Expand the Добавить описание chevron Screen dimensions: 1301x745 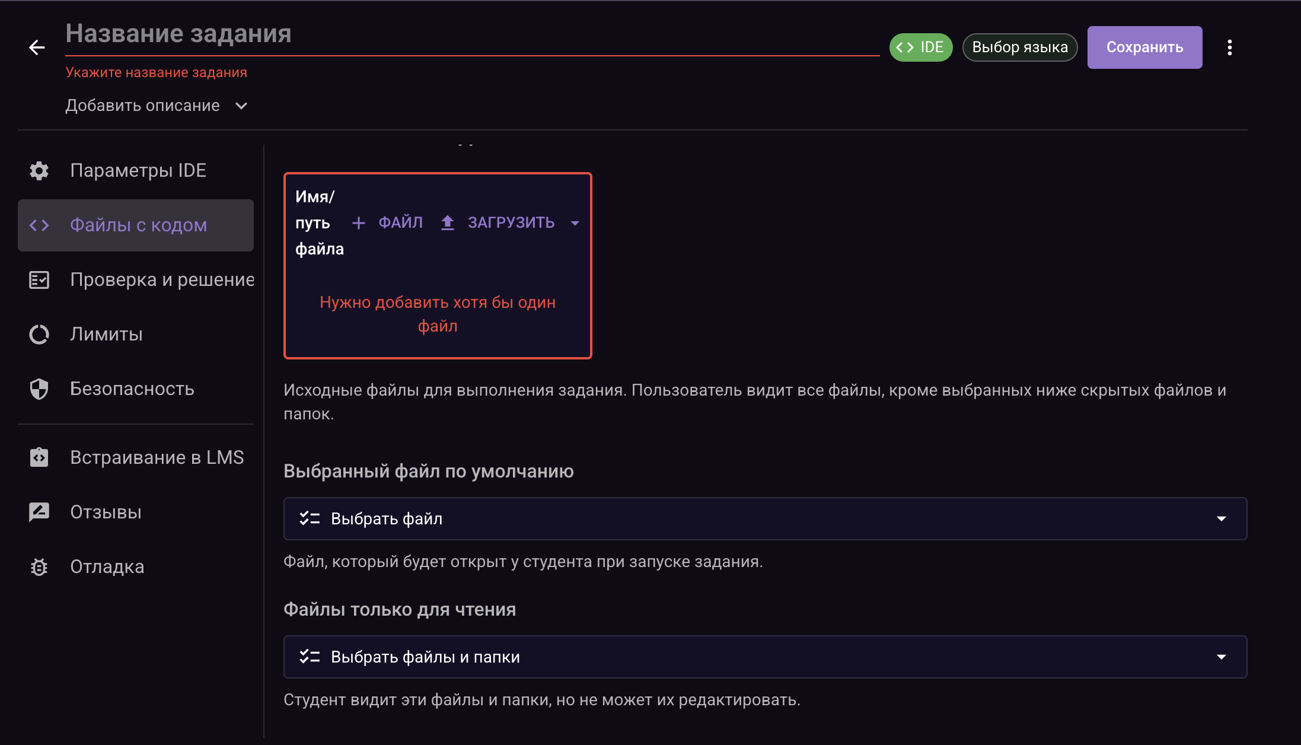point(241,106)
